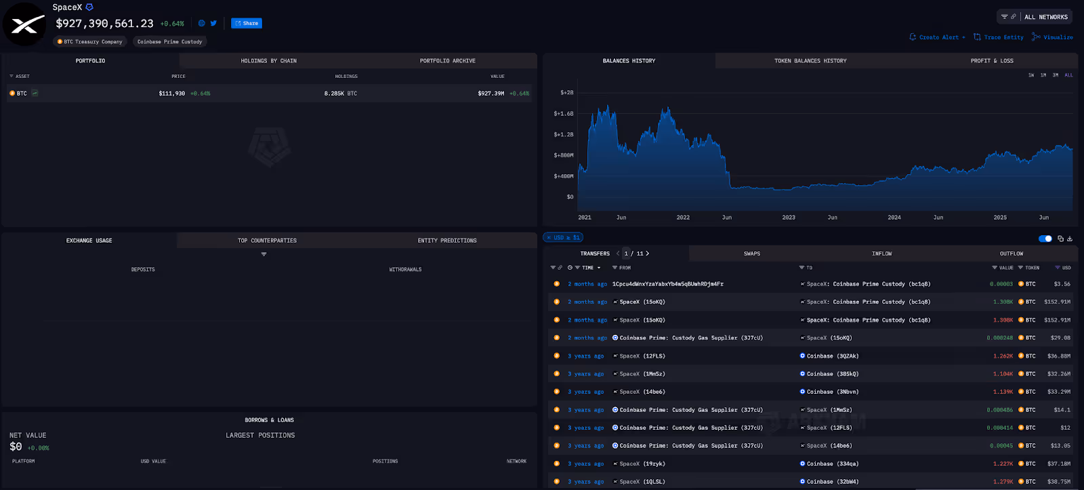Screen dimensions: 1084x490
Task: Open SpaceX (14be6) sender link
Action: coord(639,392)
